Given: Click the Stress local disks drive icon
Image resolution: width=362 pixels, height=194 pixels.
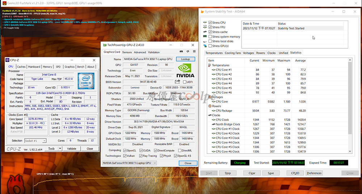Looking at the screenshot, I should click(x=205, y=41).
